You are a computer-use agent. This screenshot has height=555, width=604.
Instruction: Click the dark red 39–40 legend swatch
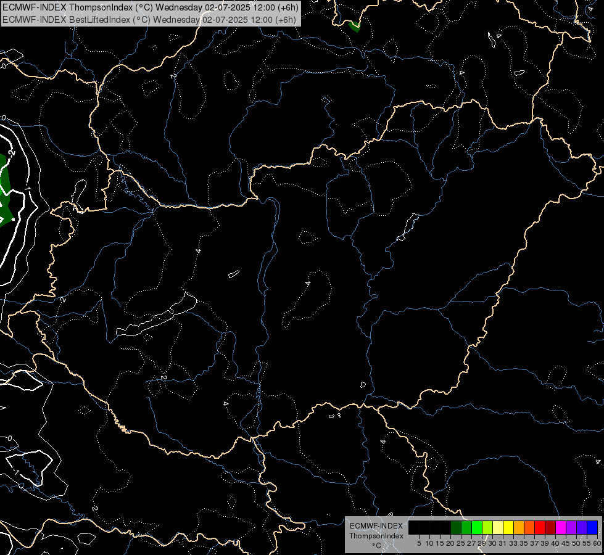550,528
